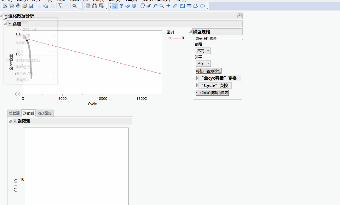
Task: Click the Save floppy disk icon
Action: (x=31, y=6)
